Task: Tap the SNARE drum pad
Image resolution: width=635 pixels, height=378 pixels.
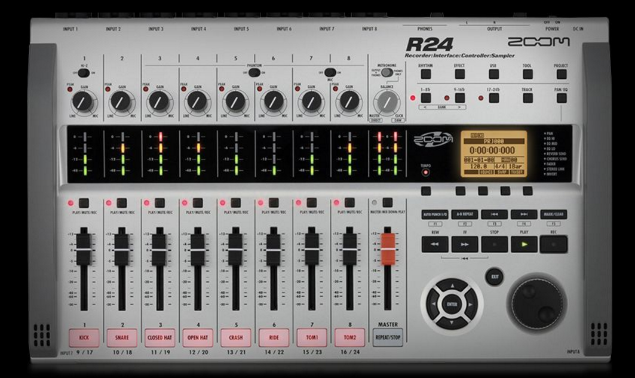Action: click(122, 337)
